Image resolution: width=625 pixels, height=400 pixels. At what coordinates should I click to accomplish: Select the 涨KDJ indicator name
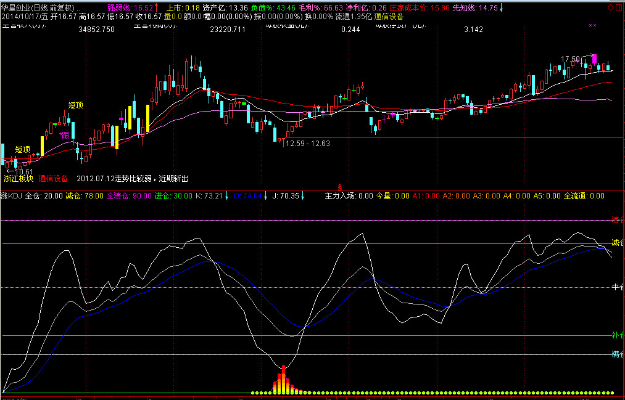click(x=11, y=196)
